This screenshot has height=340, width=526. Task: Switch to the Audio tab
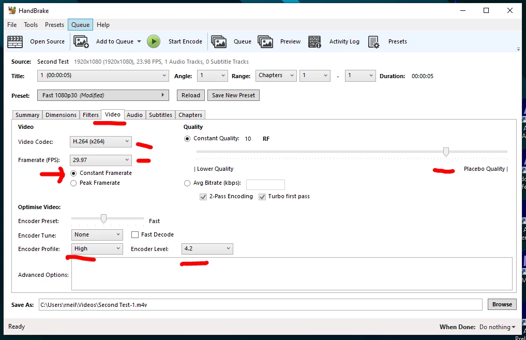(134, 115)
